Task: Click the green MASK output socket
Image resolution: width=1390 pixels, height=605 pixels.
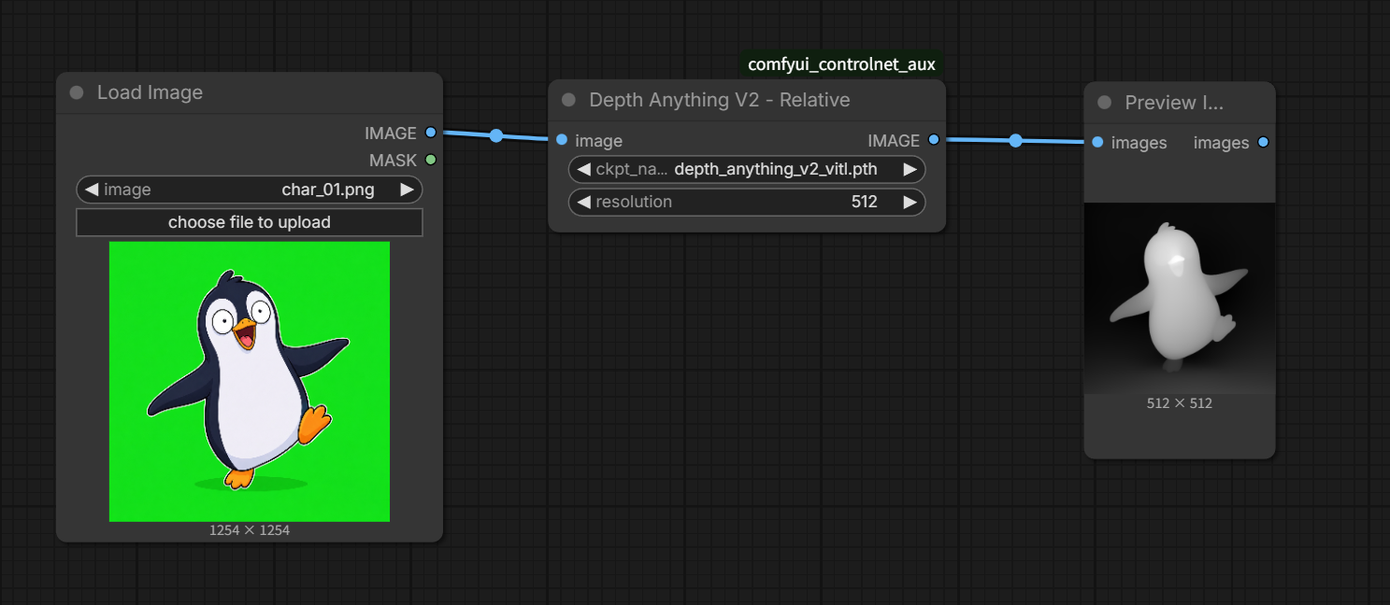Action: click(x=430, y=160)
